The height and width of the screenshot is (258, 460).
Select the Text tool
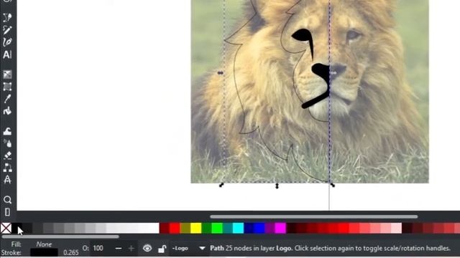(7, 54)
